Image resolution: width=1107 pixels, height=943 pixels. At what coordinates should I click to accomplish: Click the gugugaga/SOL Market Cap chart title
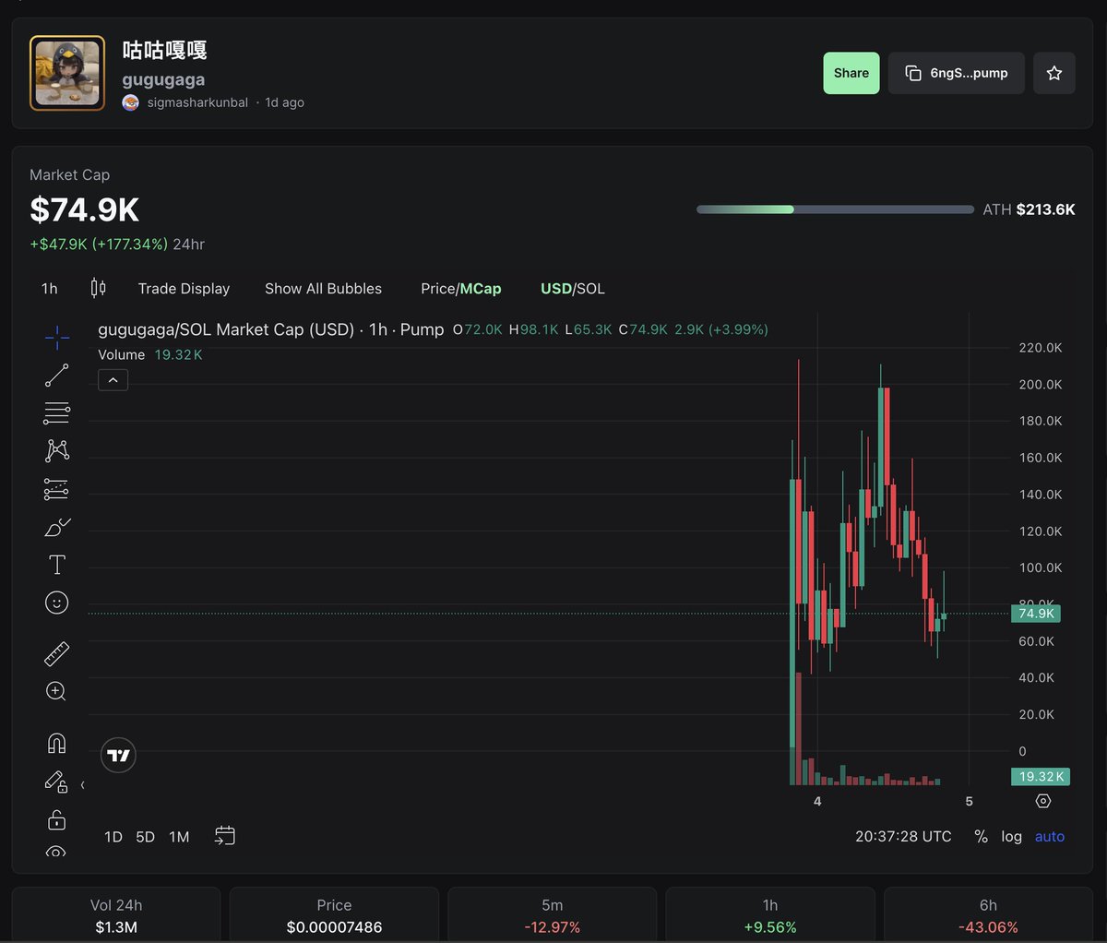(271, 329)
